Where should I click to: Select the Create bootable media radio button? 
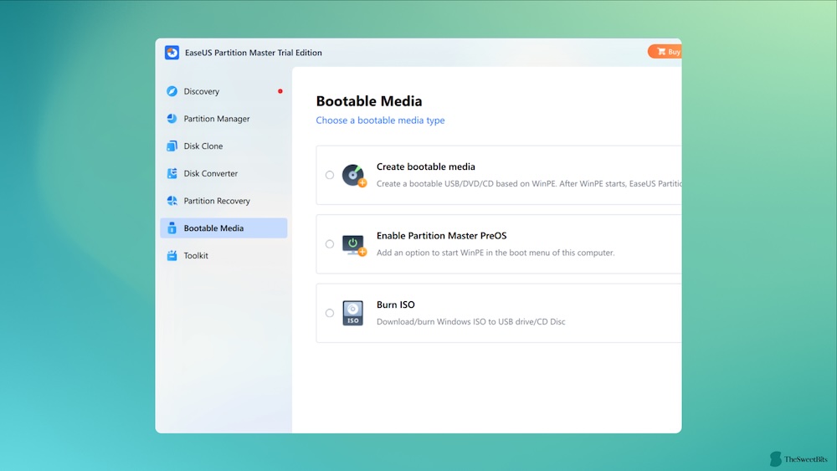click(329, 175)
